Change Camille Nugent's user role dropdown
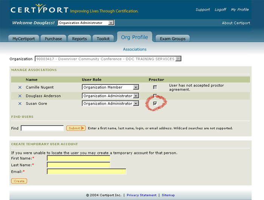 tap(111, 87)
